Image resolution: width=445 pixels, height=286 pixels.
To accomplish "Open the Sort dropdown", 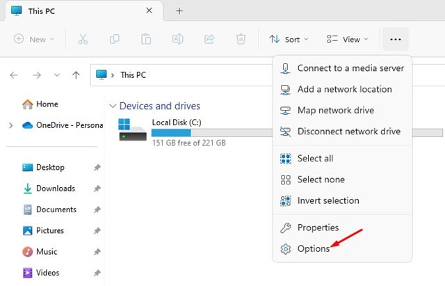I will 289,39.
